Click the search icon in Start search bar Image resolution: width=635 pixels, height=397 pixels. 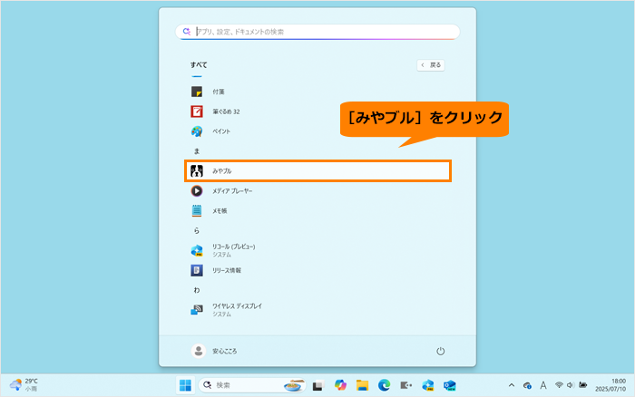point(186,32)
